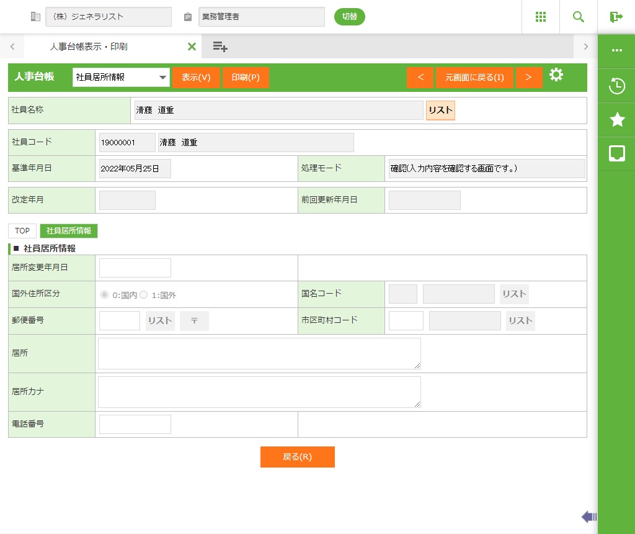Open favorites star icon in sidebar
The width and height of the screenshot is (635, 534).
click(x=616, y=120)
